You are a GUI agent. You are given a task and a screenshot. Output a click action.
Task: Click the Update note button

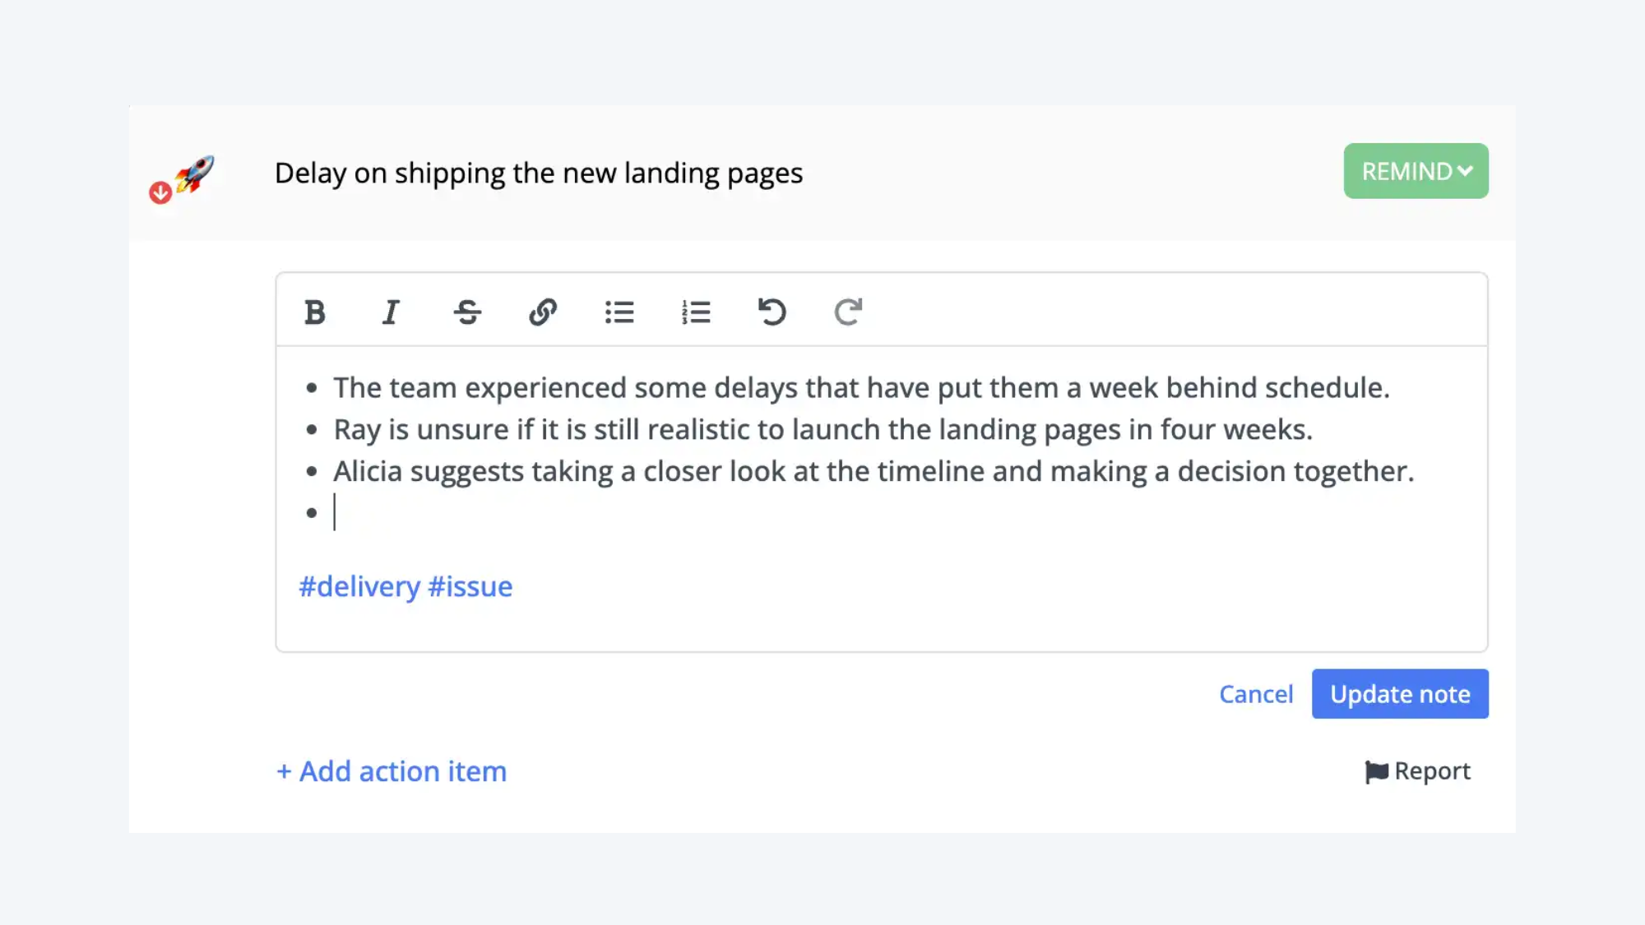[1400, 694]
